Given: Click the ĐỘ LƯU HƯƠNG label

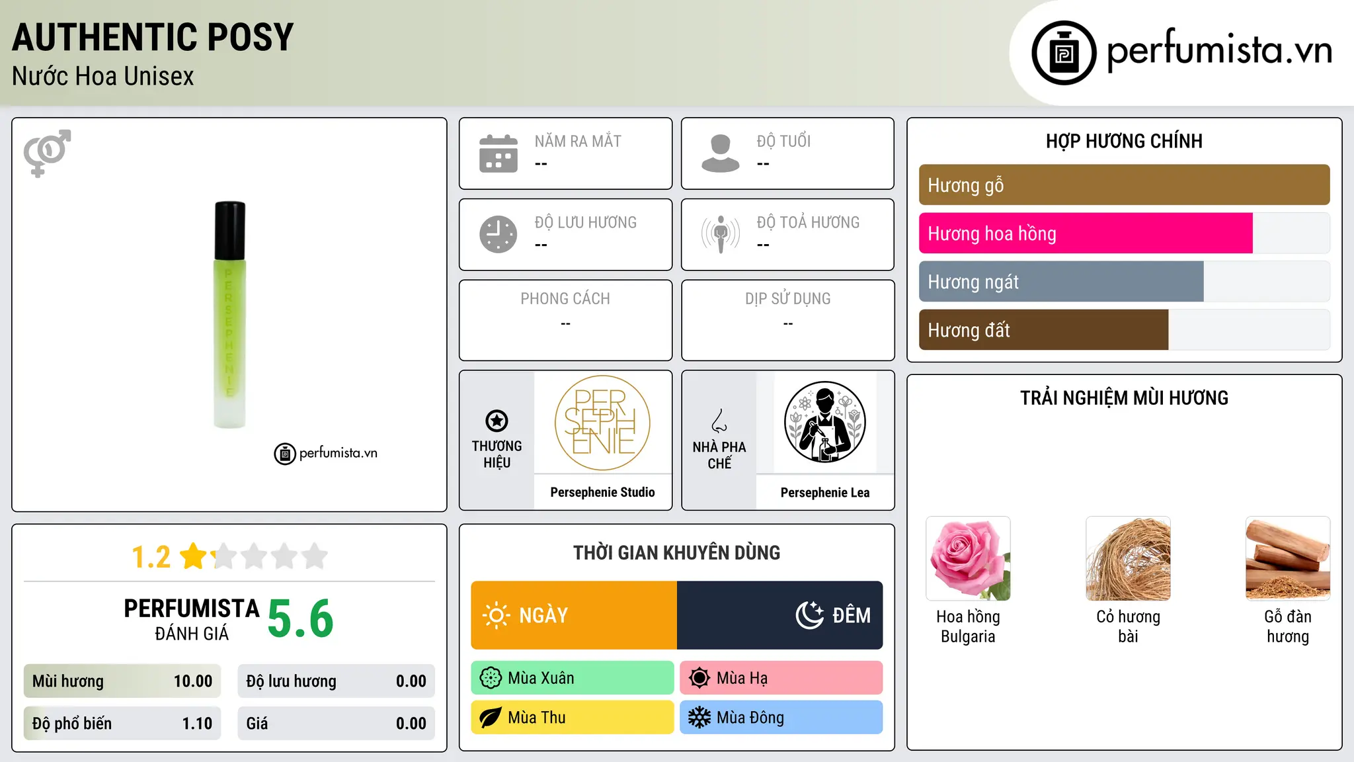Looking at the screenshot, I should (586, 223).
